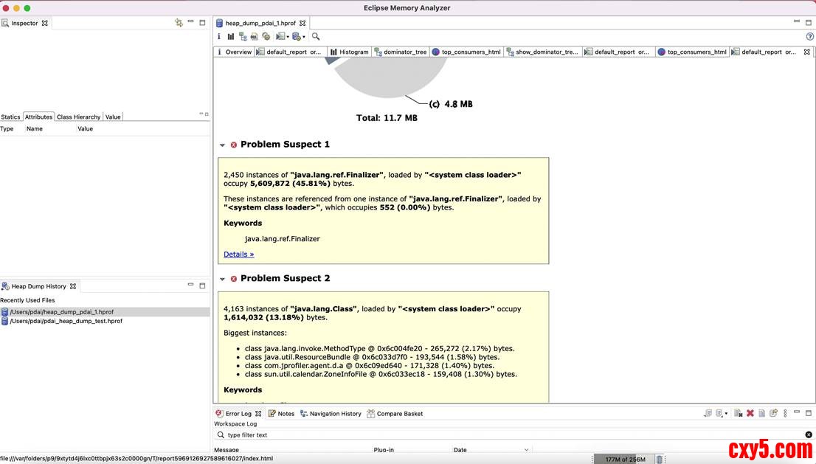Select heap_dump_pdai_test.hprof in recent files

pyautogui.click(x=66, y=321)
